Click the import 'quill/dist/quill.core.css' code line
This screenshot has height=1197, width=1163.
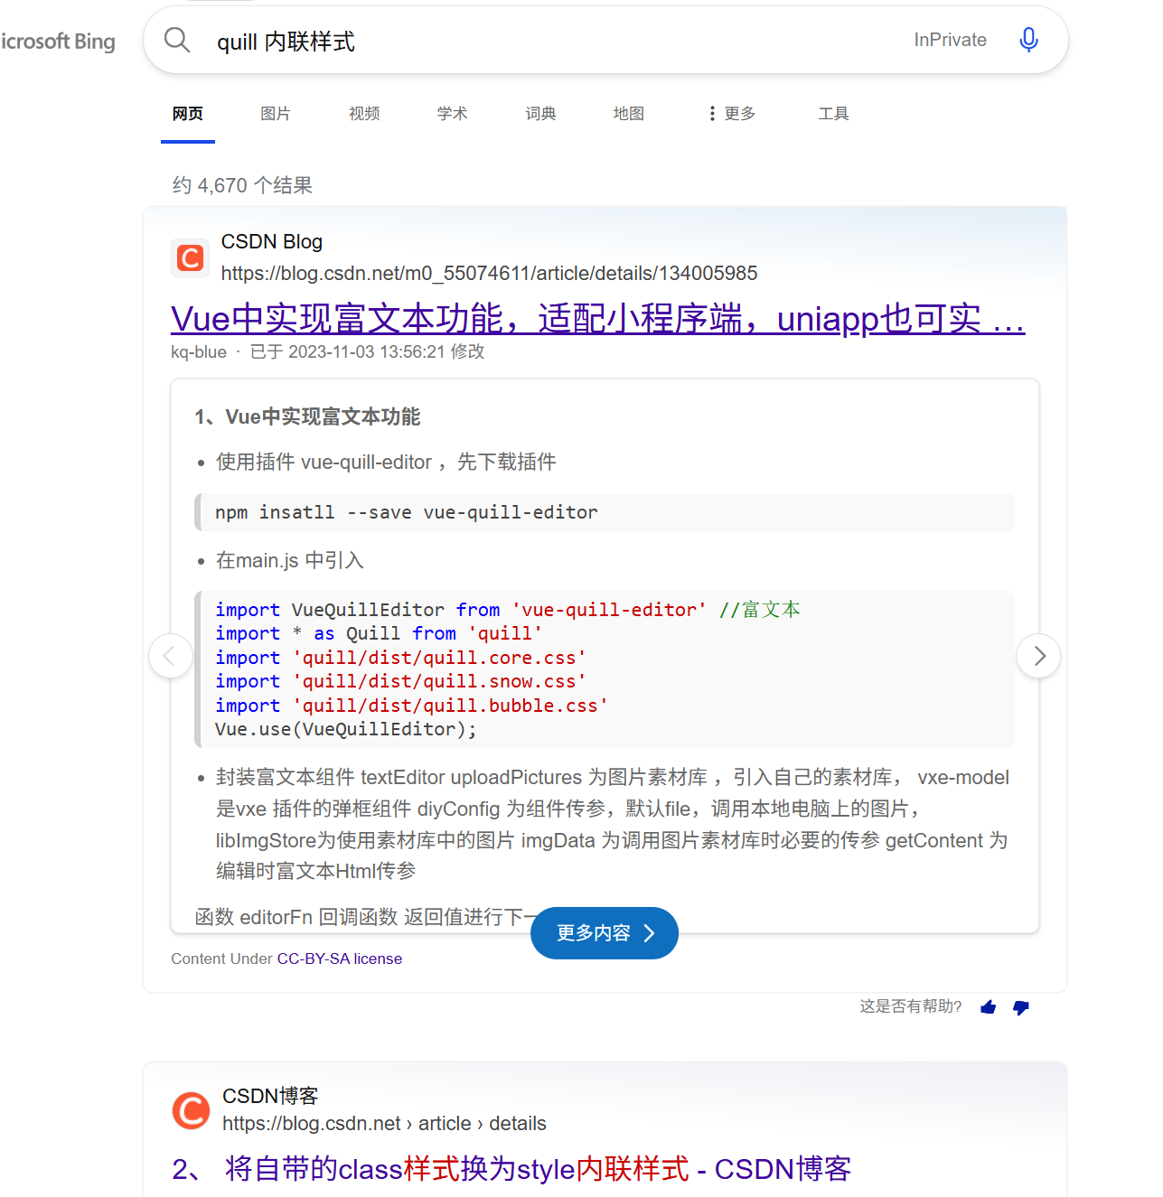pos(400,658)
